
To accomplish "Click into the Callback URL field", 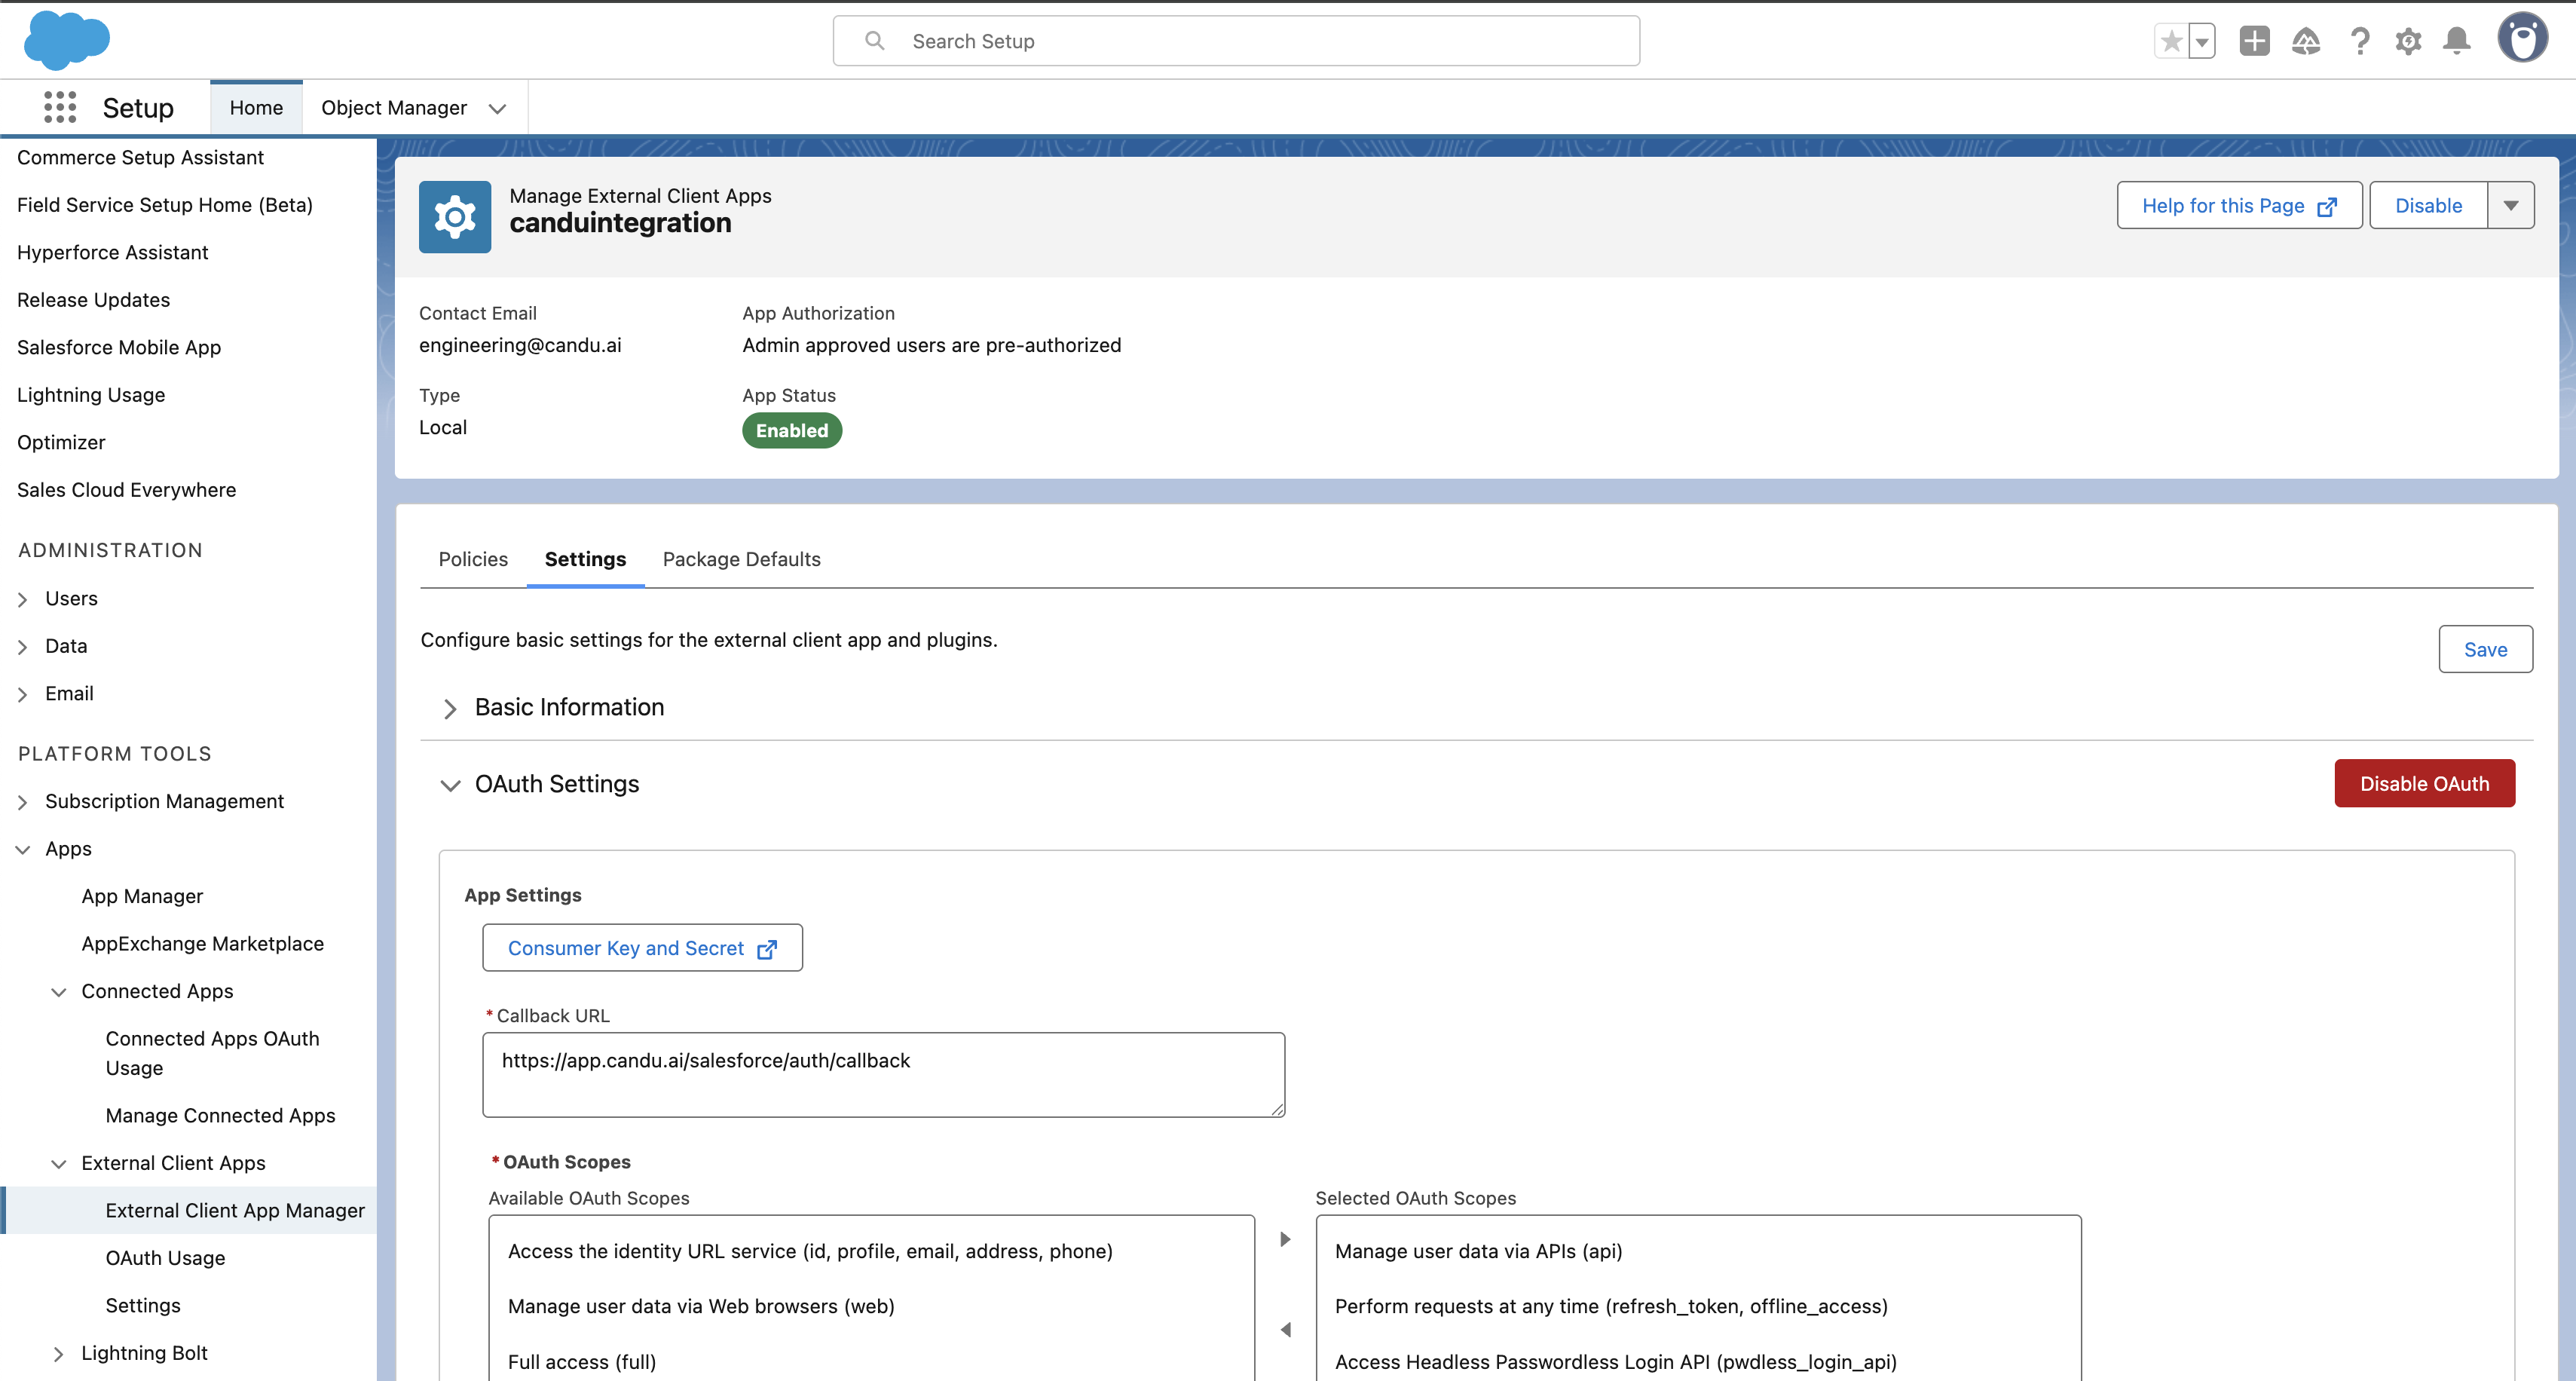I will [883, 1074].
